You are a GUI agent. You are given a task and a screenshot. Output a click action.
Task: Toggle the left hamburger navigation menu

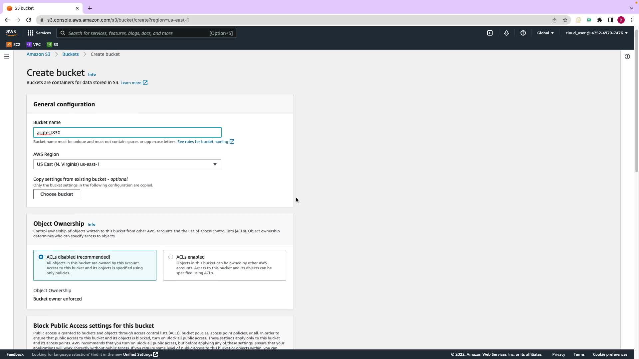click(x=6, y=57)
